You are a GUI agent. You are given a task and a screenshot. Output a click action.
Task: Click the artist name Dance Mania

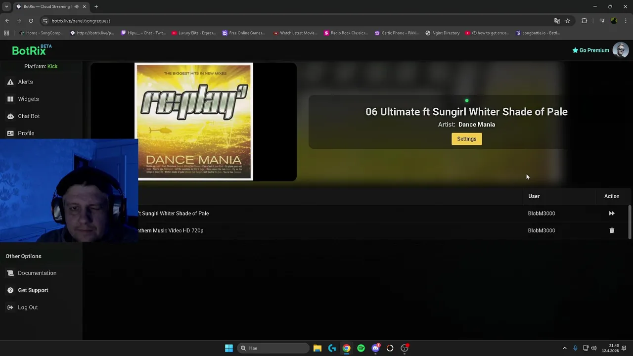coord(477,125)
